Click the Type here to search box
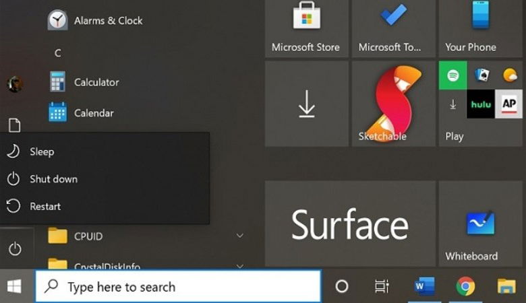This screenshot has width=526, height=303. coord(178,287)
